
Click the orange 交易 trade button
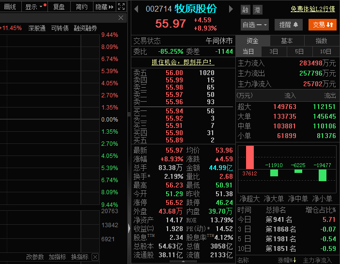click(x=323, y=25)
